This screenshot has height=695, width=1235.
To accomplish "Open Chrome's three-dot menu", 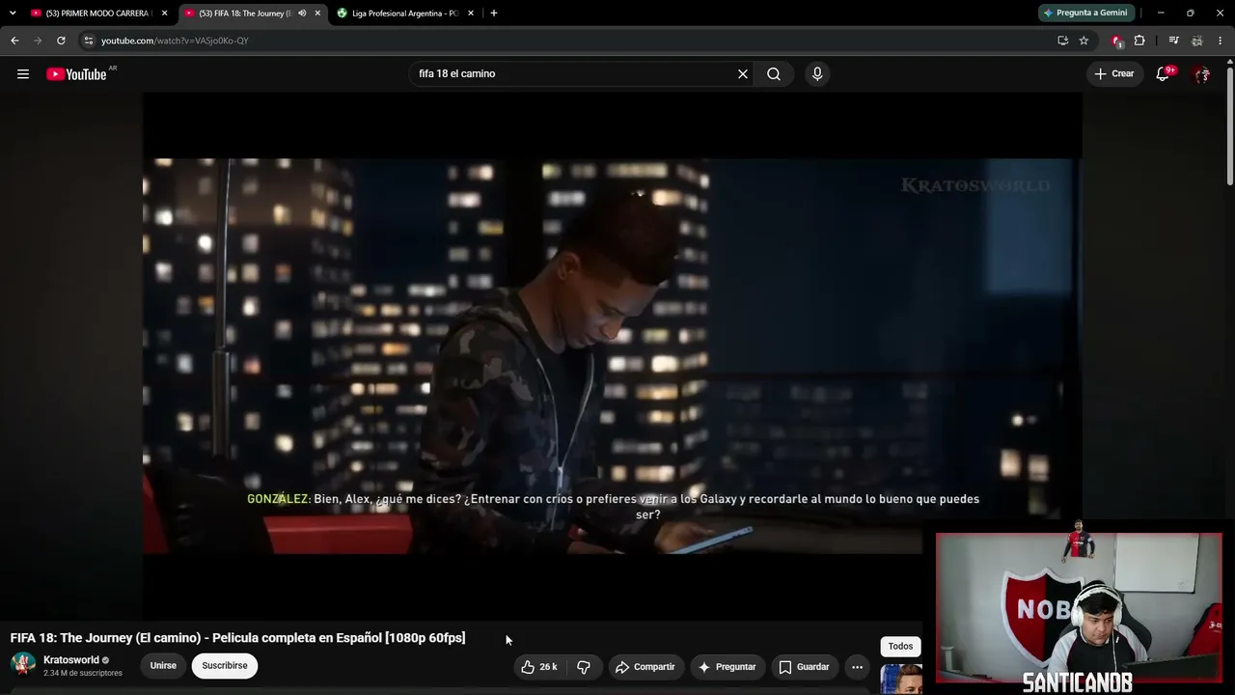I will coord(1220,41).
